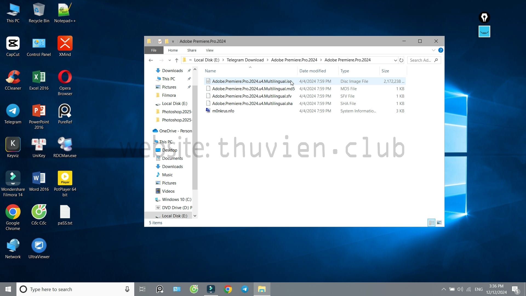Image resolution: width=526 pixels, height=296 pixels.
Task: Switch to large icons view button
Action: click(x=439, y=223)
